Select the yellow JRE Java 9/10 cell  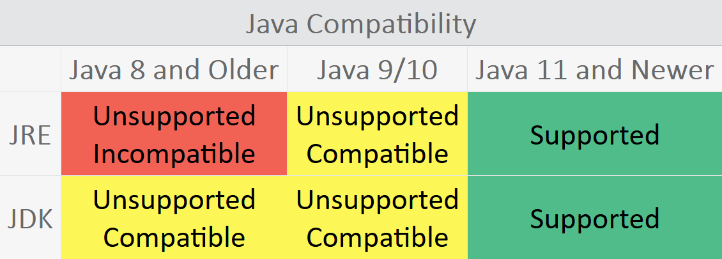(x=377, y=134)
